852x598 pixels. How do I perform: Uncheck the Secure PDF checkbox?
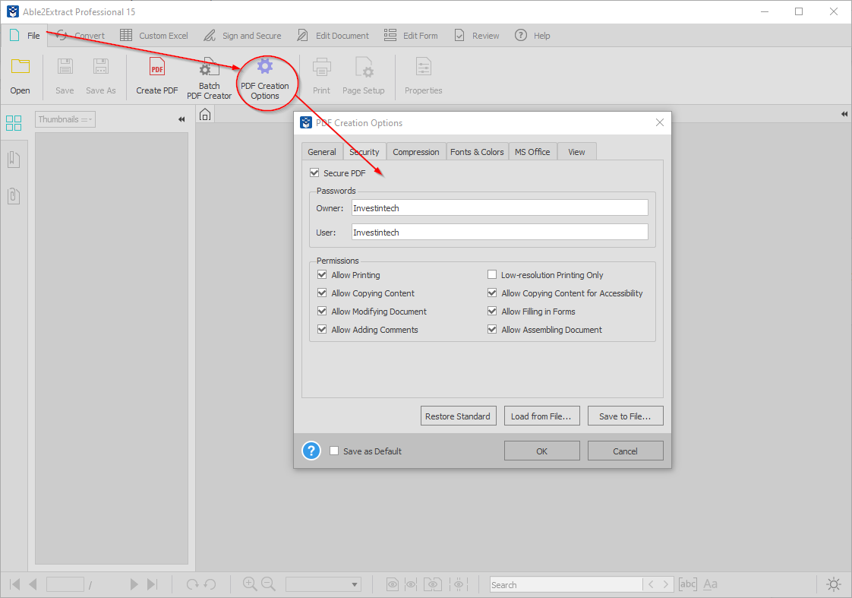[314, 173]
